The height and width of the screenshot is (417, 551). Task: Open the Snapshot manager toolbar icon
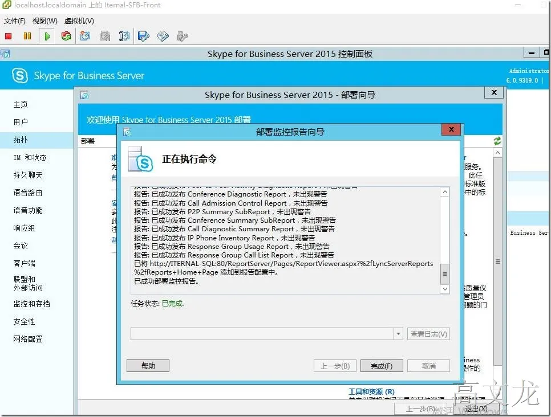[124, 36]
